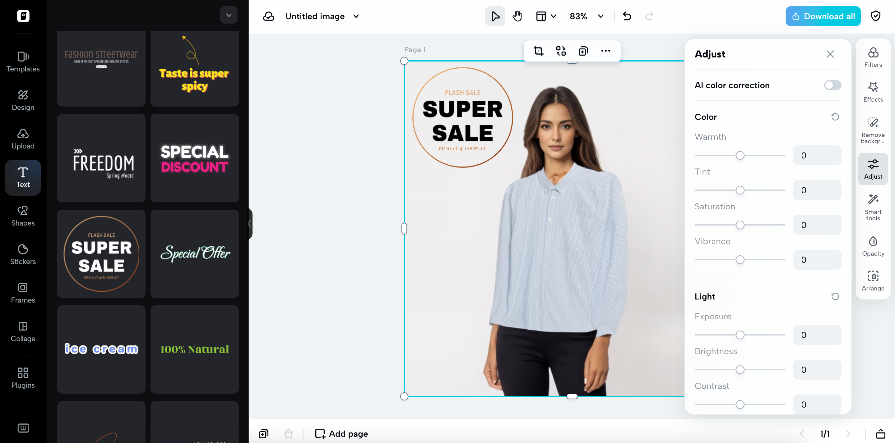Screen dimensions: 895x443
Task: Click the Tint slider handle
Action: click(x=740, y=190)
